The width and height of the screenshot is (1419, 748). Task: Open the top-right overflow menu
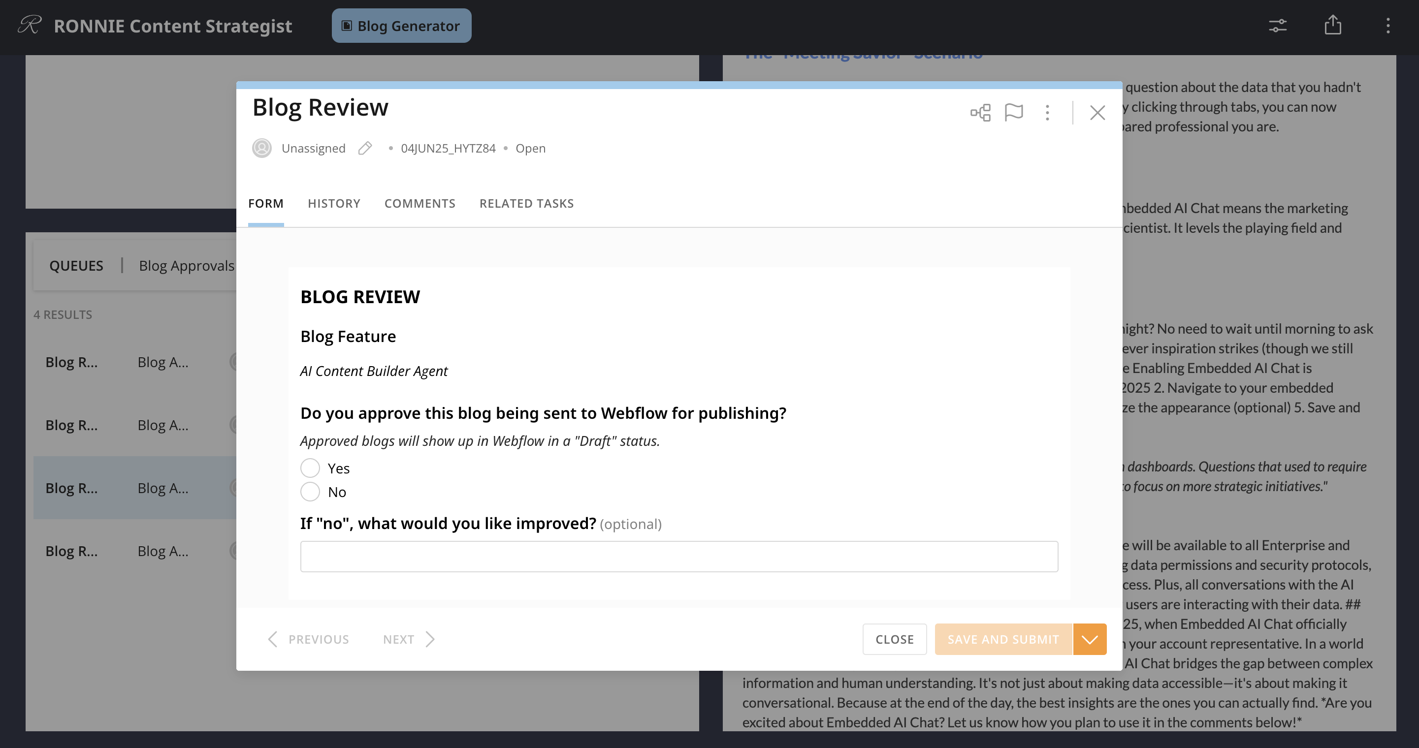pos(1388,25)
